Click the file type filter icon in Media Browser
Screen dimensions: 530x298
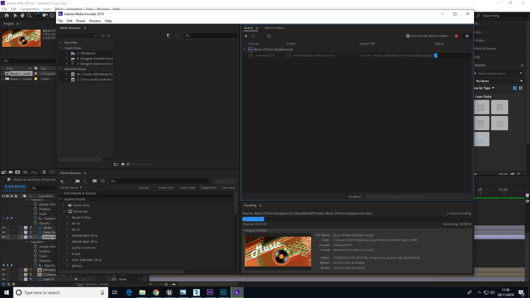tap(168, 36)
